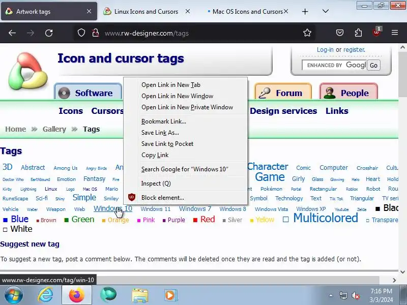The height and width of the screenshot is (305, 407).
Task: Select the Multicolored tag
Action: click(x=326, y=218)
